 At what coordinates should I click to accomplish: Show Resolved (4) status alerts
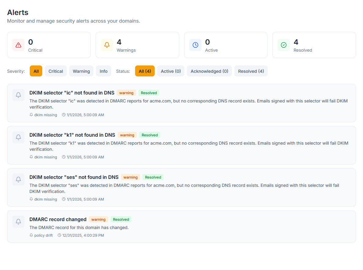(251, 71)
